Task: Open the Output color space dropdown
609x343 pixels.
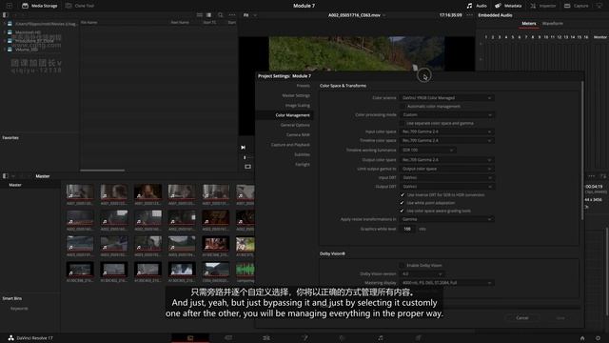Action: (x=446, y=160)
